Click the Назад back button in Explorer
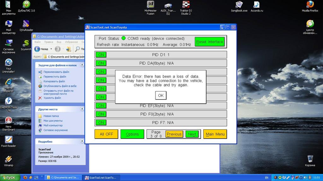Screen dimensions: 323x181 41,49
